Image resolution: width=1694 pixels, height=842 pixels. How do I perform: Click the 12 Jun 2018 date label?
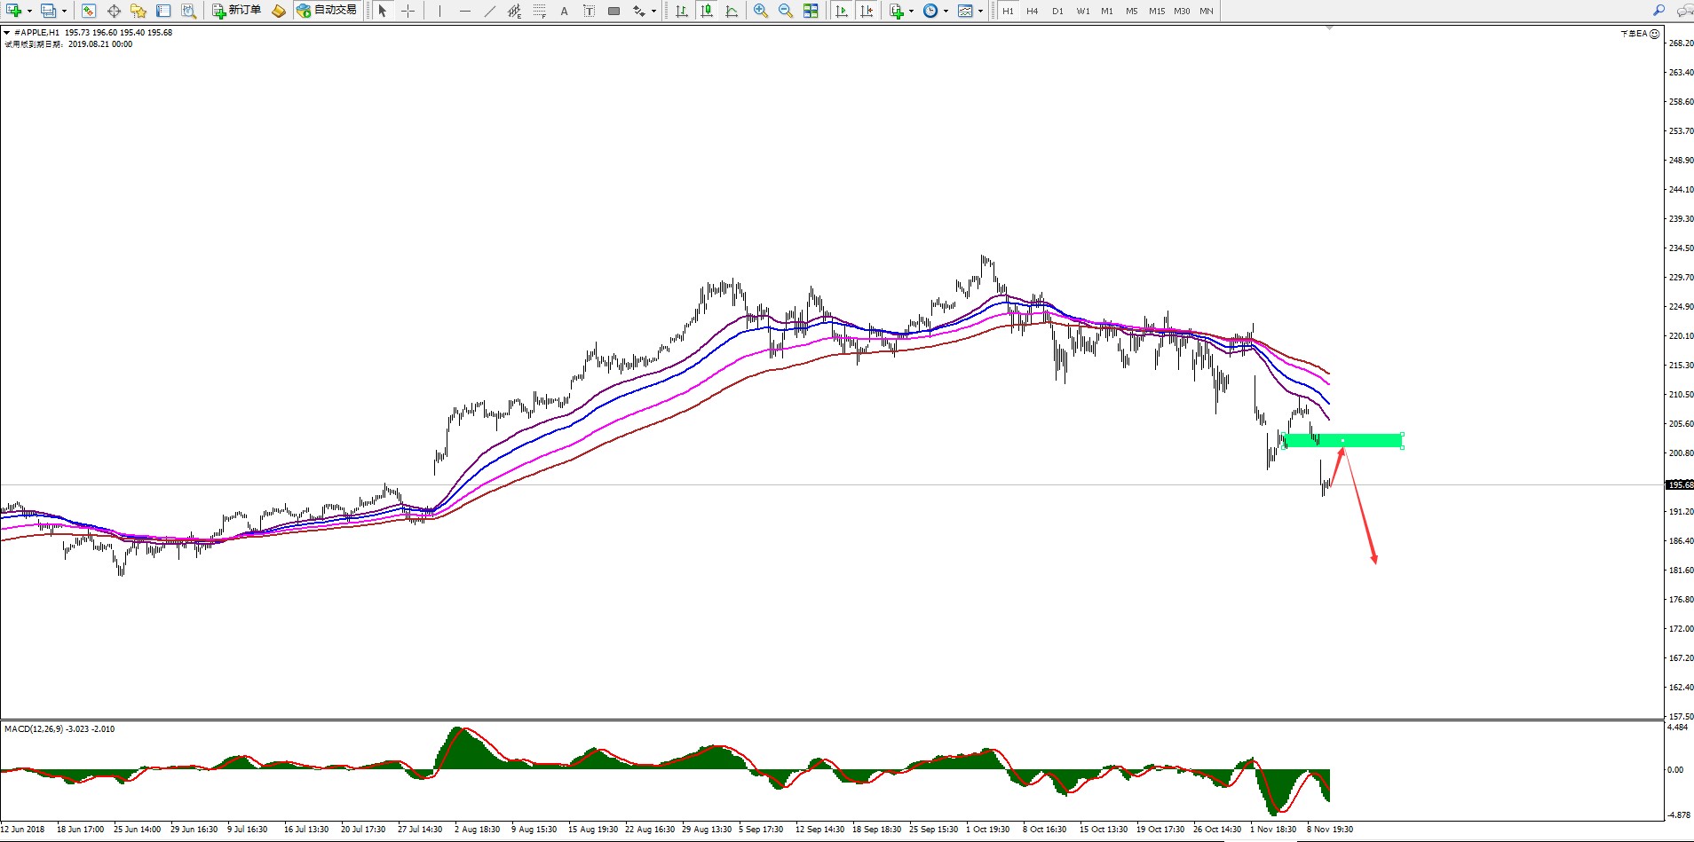[x=22, y=830]
